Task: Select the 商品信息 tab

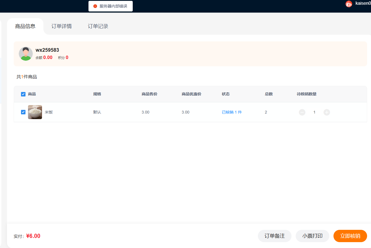Action: pos(25,26)
